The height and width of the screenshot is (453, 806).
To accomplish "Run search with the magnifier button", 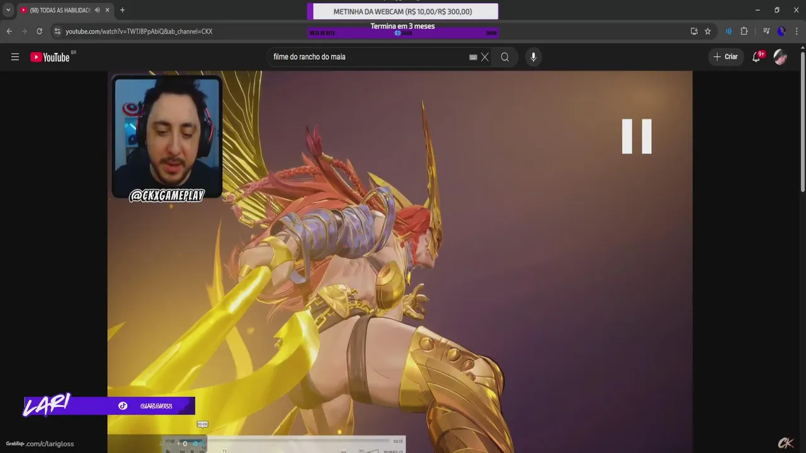I will [x=505, y=57].
